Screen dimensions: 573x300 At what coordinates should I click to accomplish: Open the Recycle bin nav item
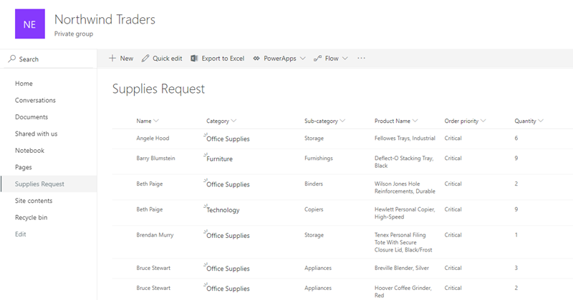coord(32,217)
